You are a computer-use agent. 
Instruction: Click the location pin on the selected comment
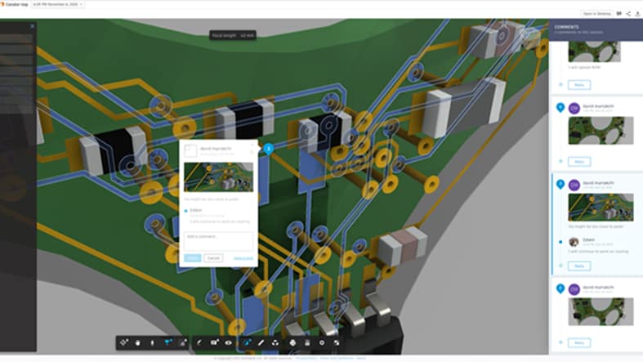coord(560,185)
